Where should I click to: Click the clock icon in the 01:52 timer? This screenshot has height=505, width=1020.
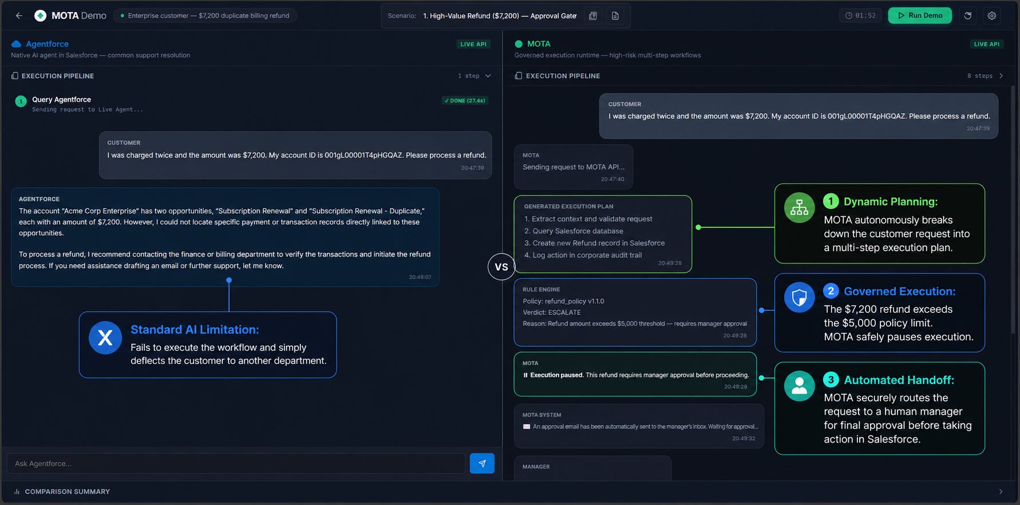(x=849, y=15)
